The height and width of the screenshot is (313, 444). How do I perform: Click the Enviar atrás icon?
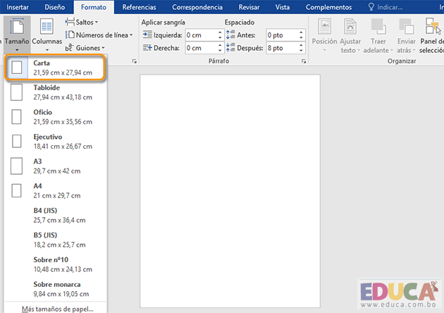pos(407,26)
